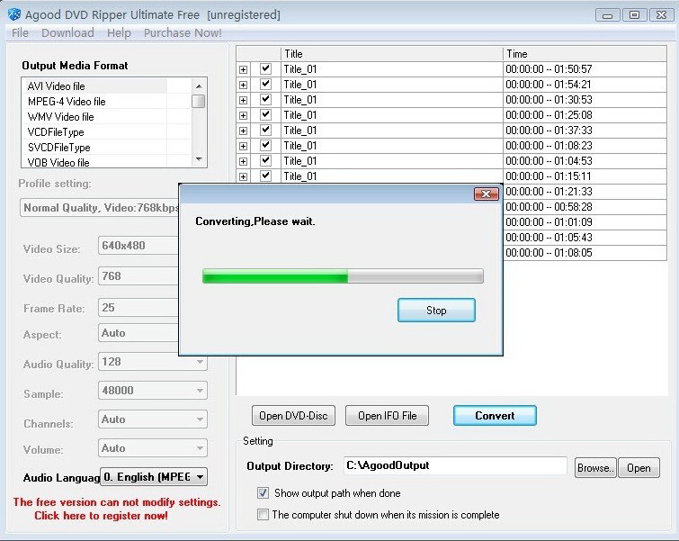This screenshot has width=679, height=541.
Task: Click Open IFO File button
Action: (387, 415)
